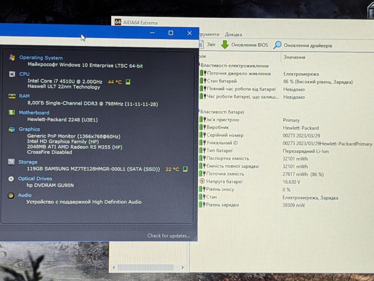Click the right arrow of AIDA64 horizontal scrollbar

pyautogui.click(x=182, y=267)
